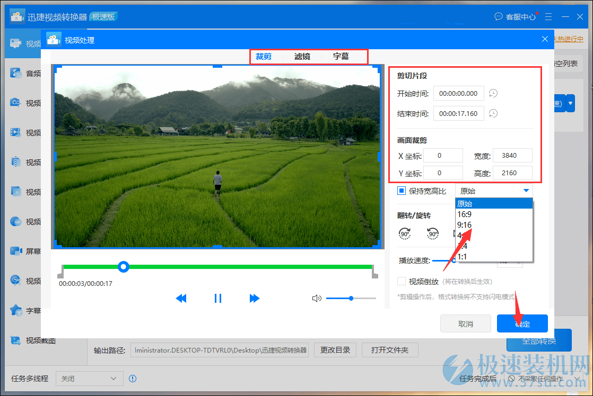Toggle the 保持宽高比 checkbox
The height and width of the screenshot is (396, 593).
pyautogui.click(x=402, y=191)
